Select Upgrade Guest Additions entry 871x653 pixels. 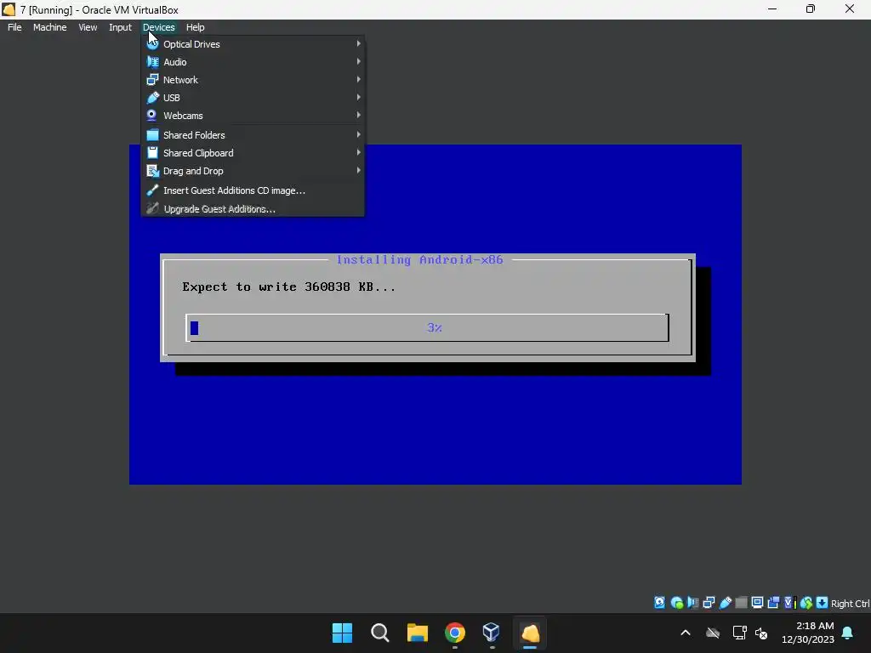tap(253, 209)
